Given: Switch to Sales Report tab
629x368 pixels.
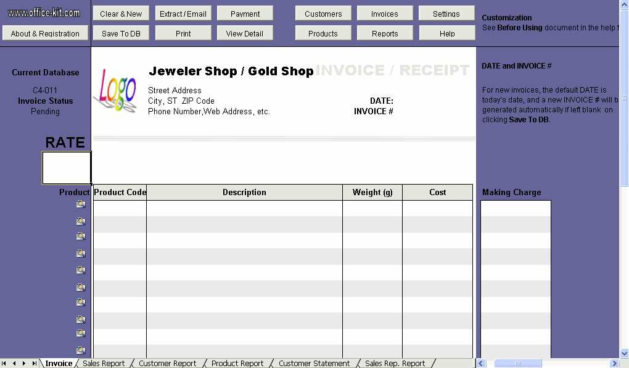Looking at the screenshot, I should (x=104, y=363).
